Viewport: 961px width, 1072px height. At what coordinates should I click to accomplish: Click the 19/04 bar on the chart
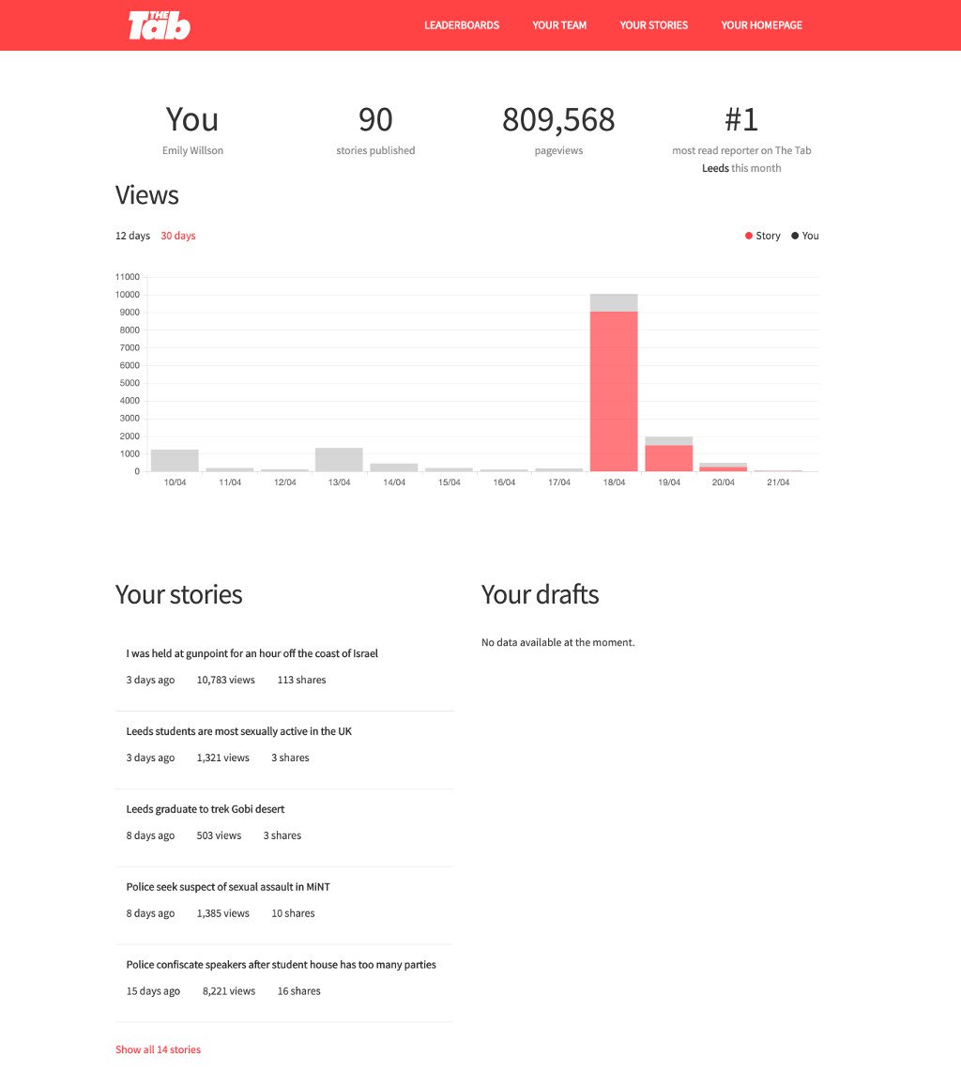coord(669,455)
